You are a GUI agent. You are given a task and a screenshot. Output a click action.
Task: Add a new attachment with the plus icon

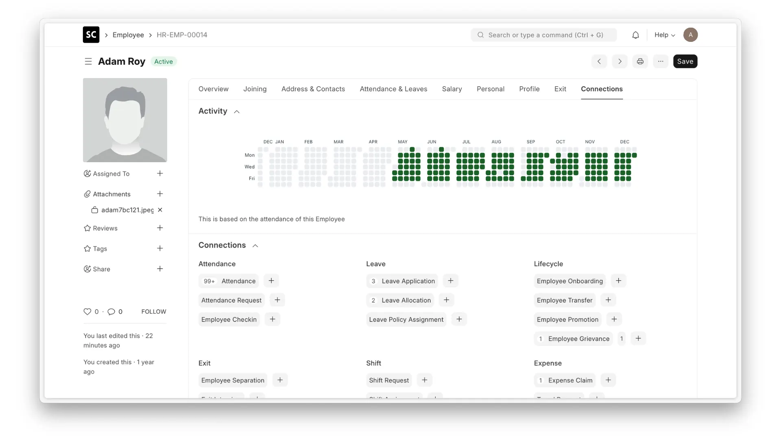click(160, 194)
